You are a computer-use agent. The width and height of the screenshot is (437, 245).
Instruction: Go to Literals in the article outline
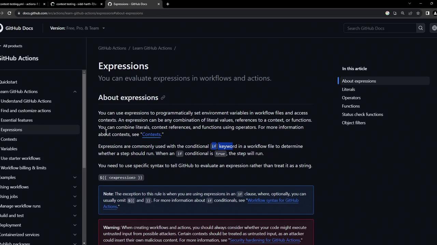tap(349, 89)
